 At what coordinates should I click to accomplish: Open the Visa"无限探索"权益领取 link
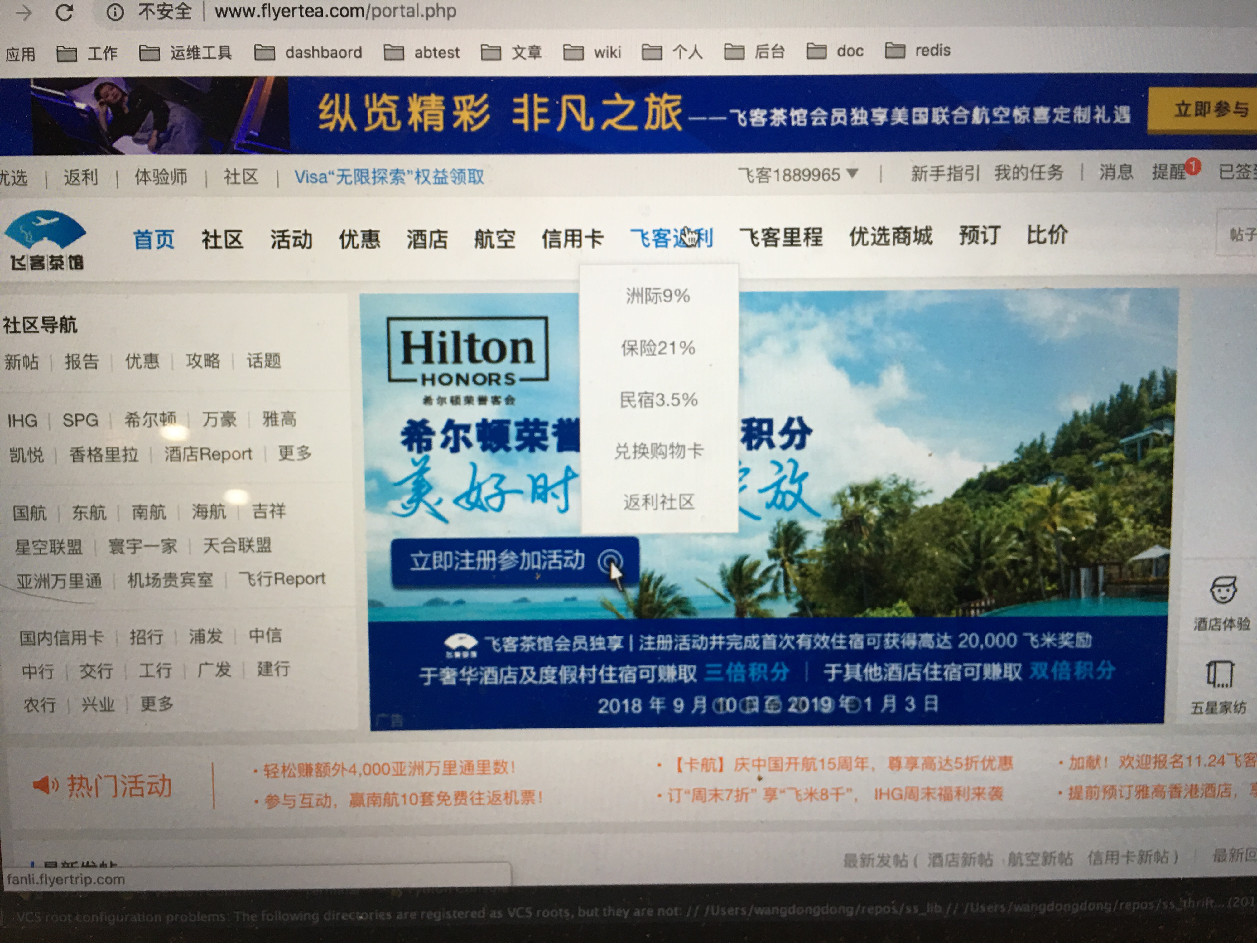[389, 177]
